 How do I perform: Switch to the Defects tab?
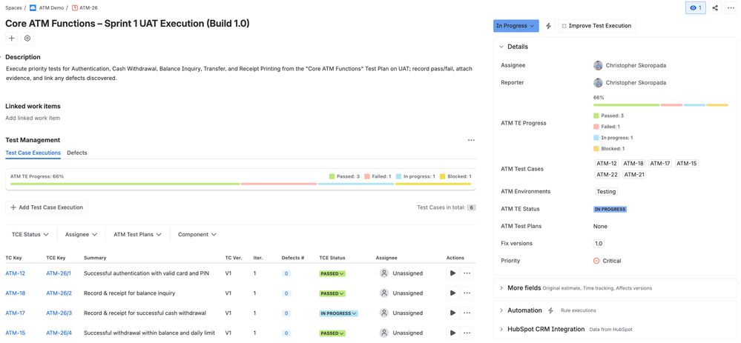[77, 153]
